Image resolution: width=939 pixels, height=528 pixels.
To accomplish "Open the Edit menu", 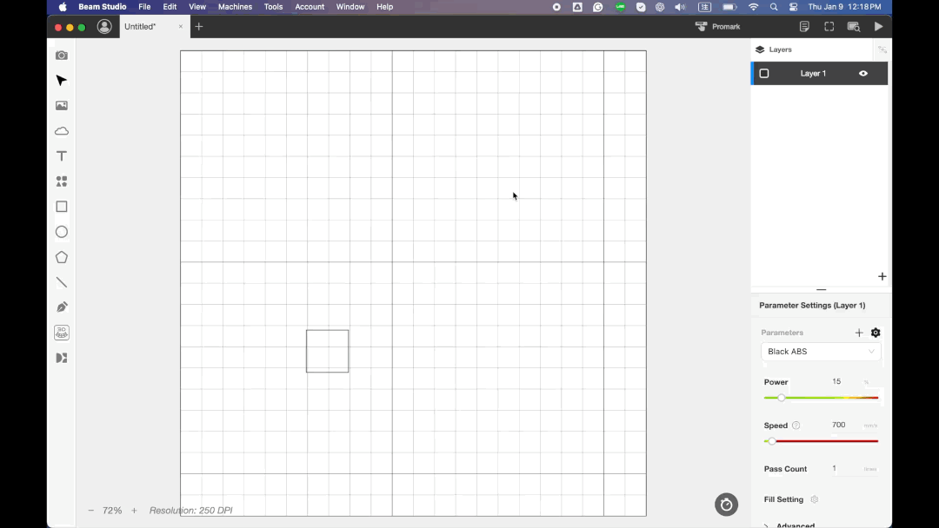I will (x=170, y=7).
